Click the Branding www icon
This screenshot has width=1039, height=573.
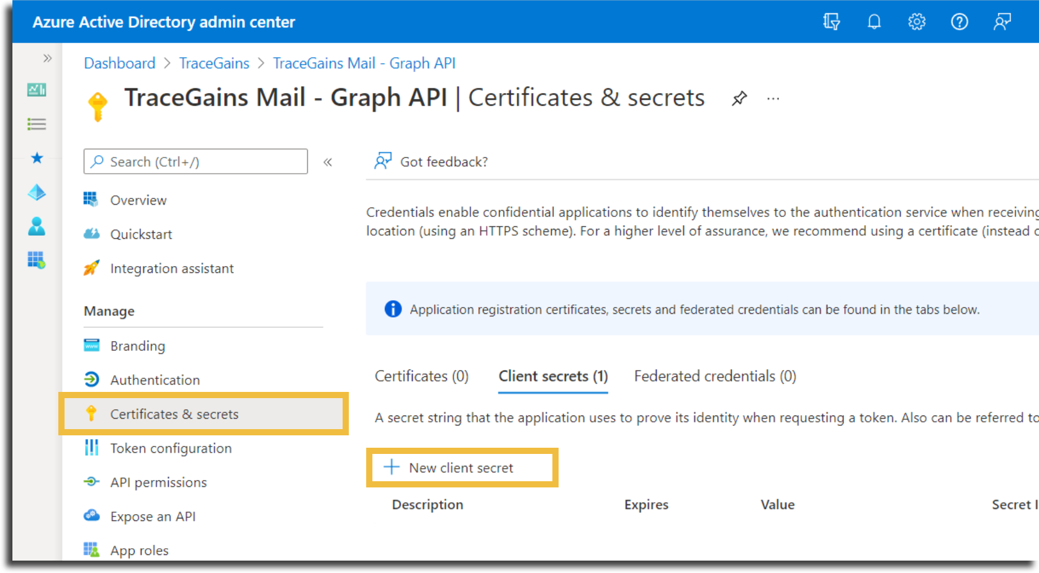91,345
